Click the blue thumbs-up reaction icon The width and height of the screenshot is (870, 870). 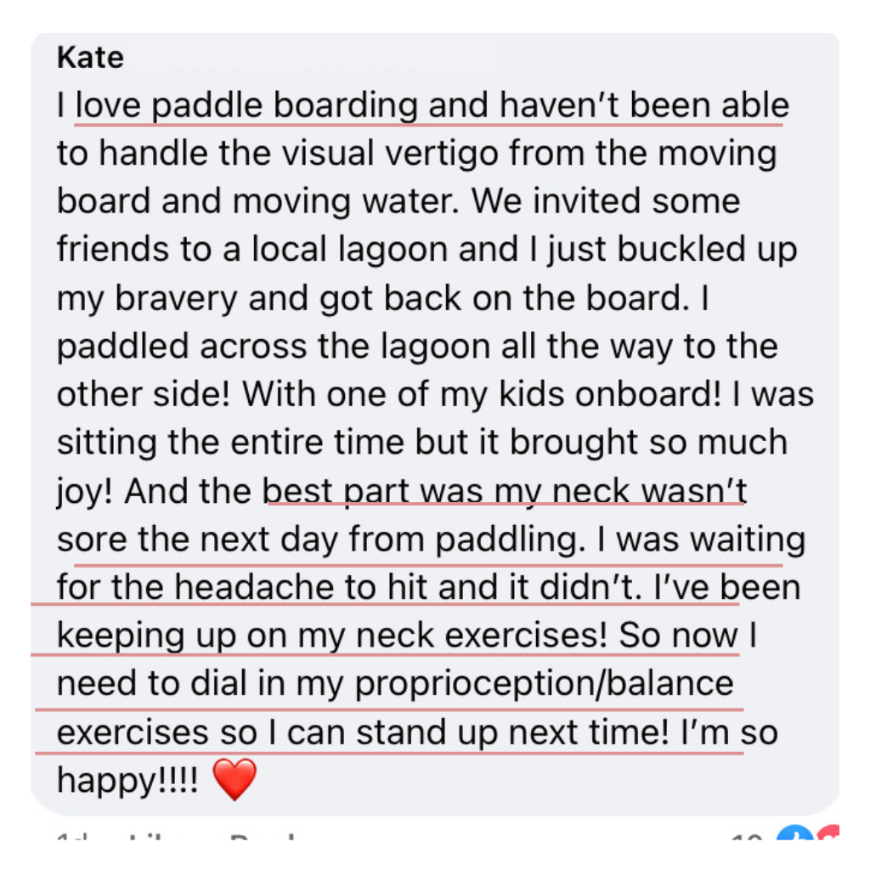pos(794,833)
